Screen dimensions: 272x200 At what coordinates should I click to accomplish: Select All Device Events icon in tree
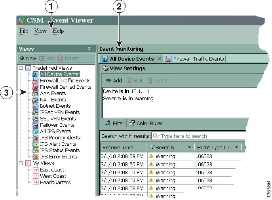pos(35,74)
